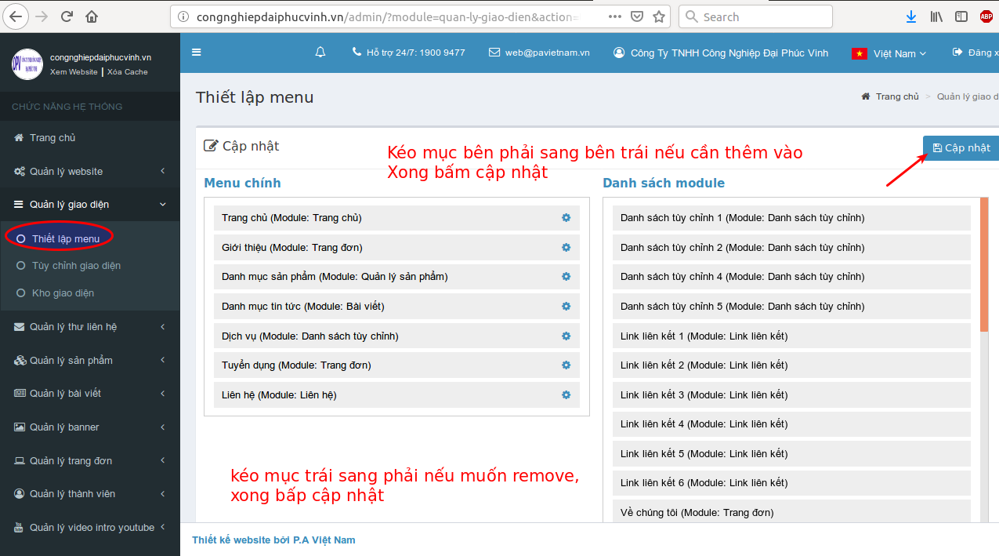
Task: Click the web@pavietnam.vn email link
Action: [539, 53]
